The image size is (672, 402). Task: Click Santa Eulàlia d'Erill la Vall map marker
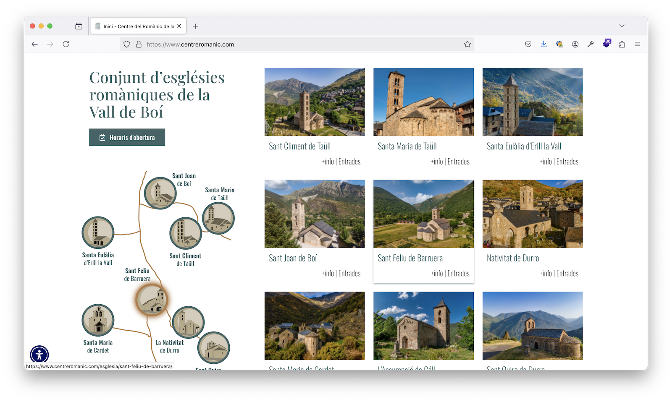click(x=98, y=233)
